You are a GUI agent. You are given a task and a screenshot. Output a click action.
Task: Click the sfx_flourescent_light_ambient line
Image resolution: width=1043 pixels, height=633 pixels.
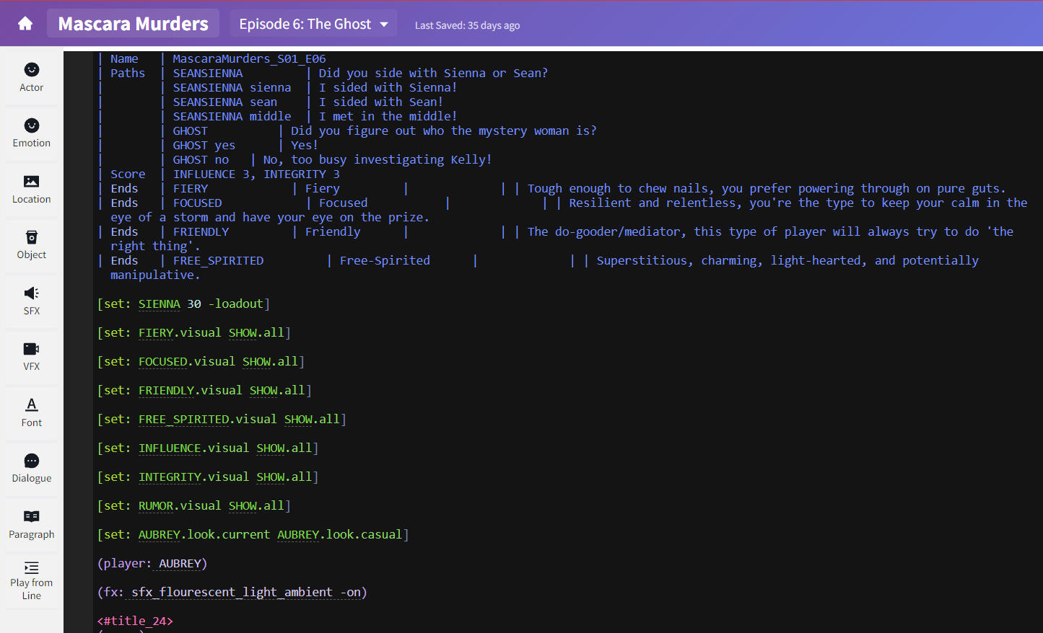click(232, 592)
